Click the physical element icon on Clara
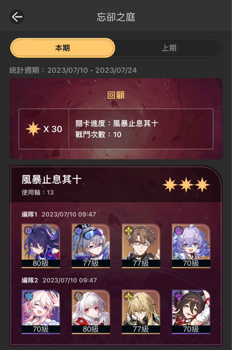 point(78,296)
